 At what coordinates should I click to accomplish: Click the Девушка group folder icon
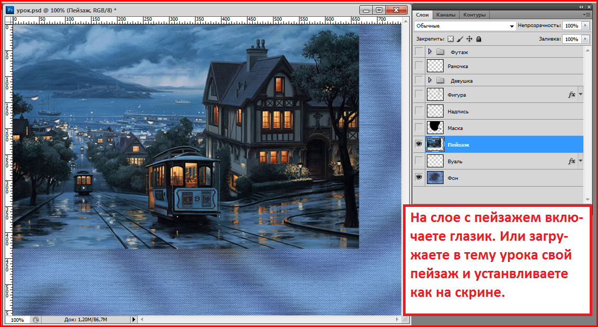[x=440, y=81]
